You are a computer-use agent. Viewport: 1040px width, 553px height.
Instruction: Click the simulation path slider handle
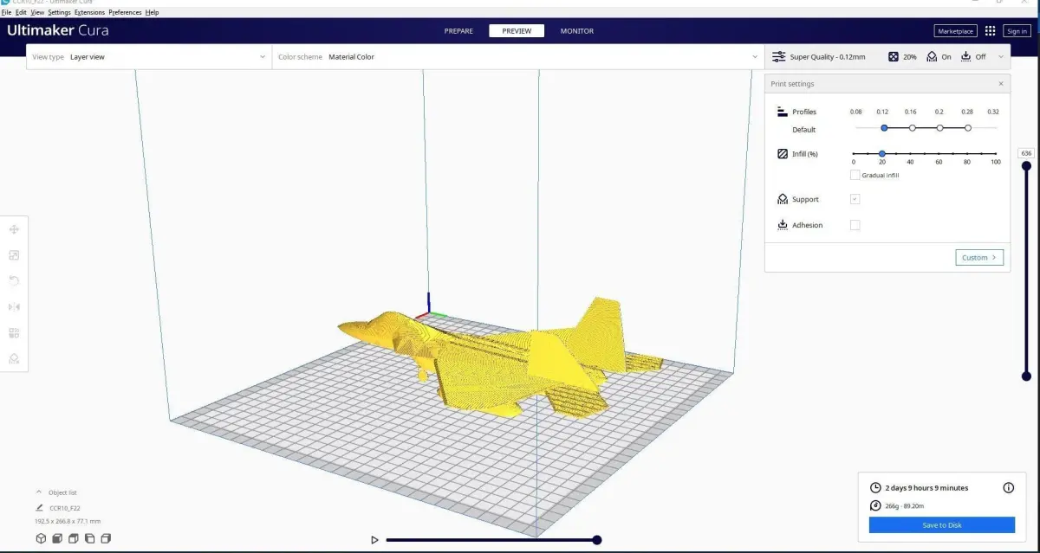tap(596, 540)
